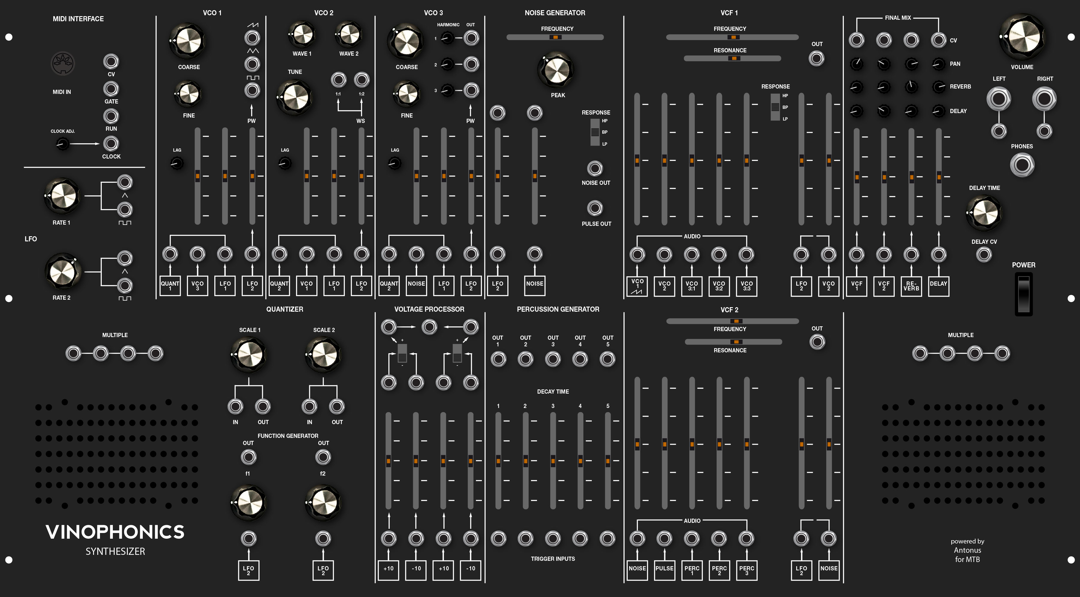Image resolution: width=1080 pixels, height=597 pixels.
Task: Click the RIGHT main output jack
Action: pos(1044,99)
